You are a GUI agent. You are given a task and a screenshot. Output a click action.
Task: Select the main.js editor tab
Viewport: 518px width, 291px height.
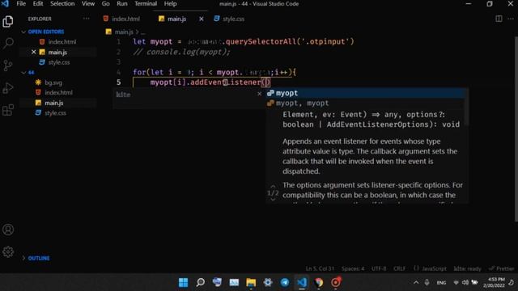176,19
